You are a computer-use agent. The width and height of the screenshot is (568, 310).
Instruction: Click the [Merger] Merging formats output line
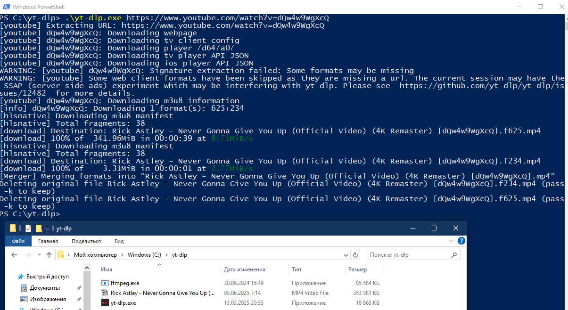click(278, 176)
